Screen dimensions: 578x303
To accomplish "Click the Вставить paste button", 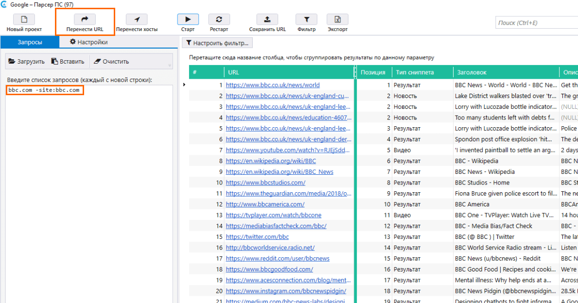I will tap(68, 61).
